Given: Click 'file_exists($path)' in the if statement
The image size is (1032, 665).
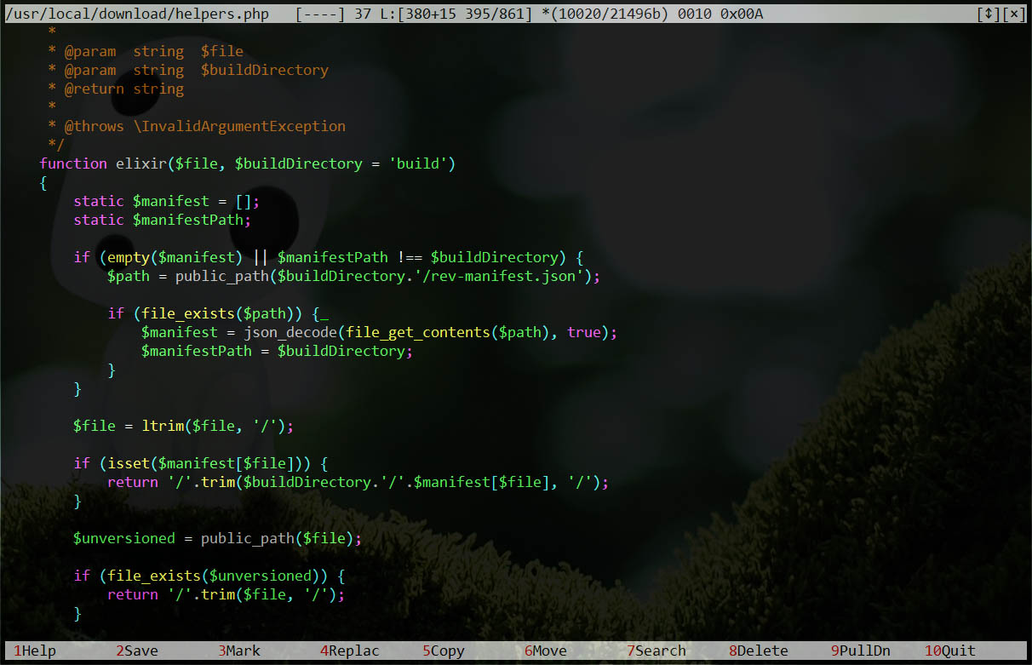Looking at the screenshot, I should (218, 313).
